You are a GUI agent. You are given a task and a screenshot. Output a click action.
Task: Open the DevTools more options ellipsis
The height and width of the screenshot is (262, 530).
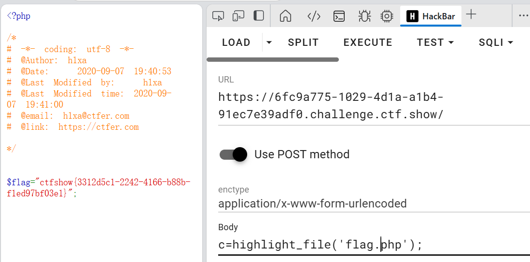point(523,15)
